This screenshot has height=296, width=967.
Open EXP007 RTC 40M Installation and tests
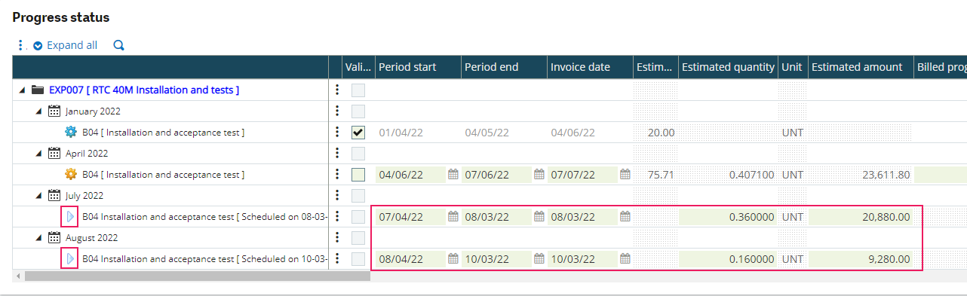pos(144,90)
